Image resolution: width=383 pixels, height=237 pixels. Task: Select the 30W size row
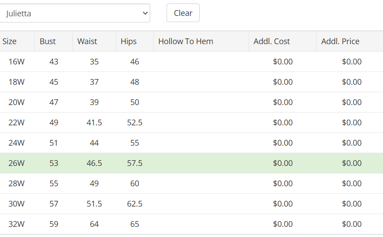coord(192,203)
